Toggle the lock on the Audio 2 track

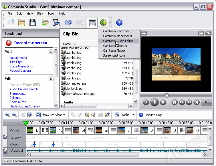tap(5, 151)
